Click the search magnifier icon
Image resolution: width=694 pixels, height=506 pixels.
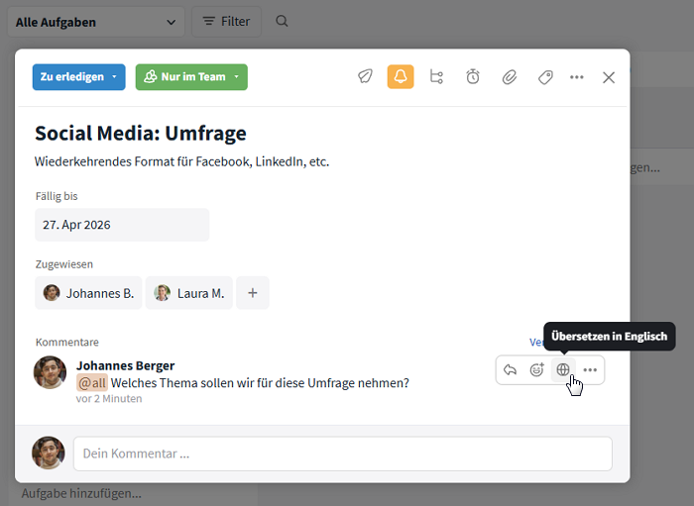pyautogui.click(x=283, y=22)
